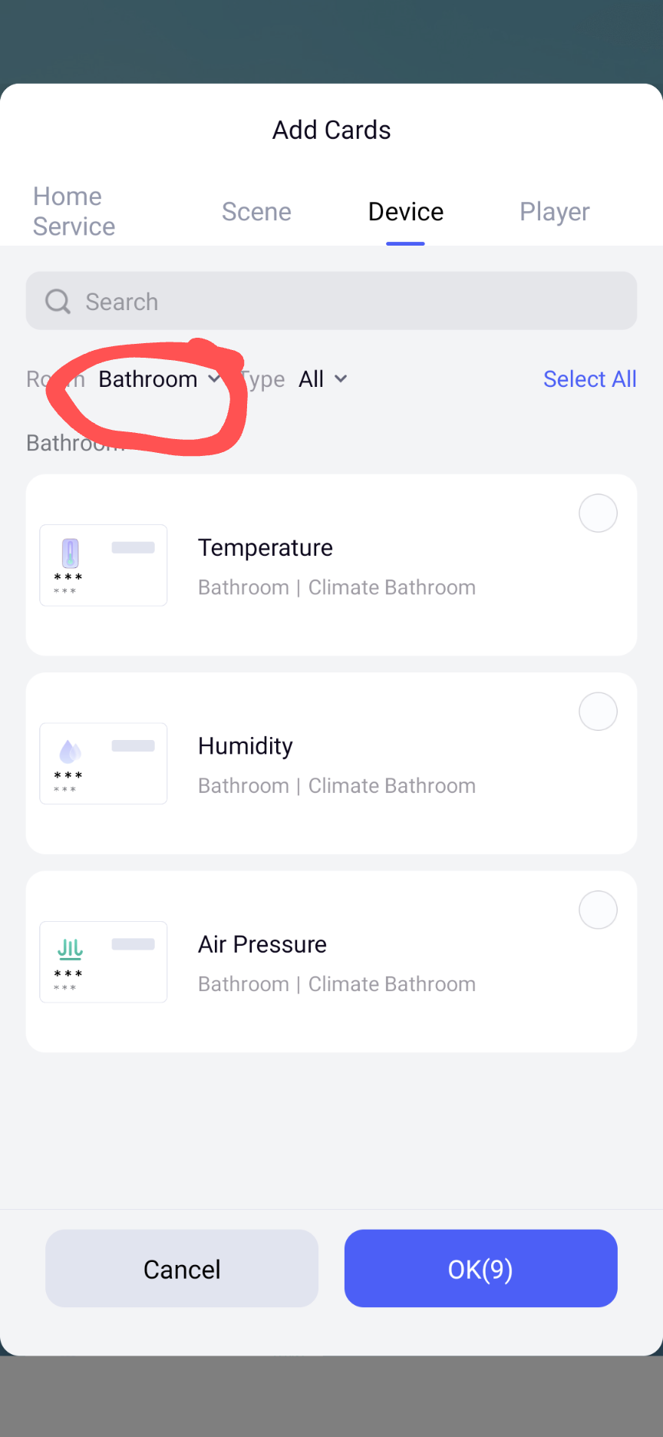Switch to the Scene tab

pyautogui.click(x=256, y=212)
